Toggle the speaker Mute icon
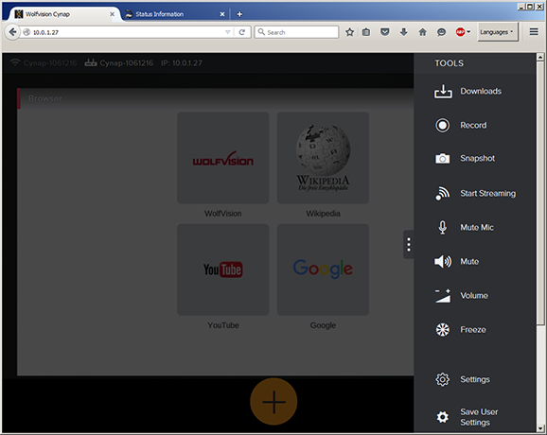 pos(443,261)
